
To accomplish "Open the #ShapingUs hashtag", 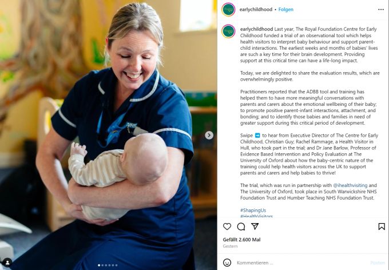I will tap(253, 210).
